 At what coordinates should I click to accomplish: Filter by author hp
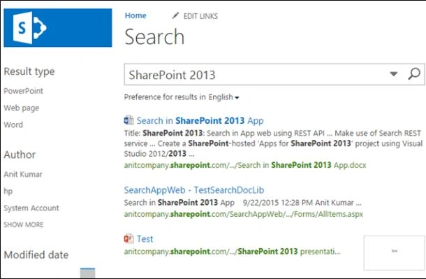click(8, 191)
